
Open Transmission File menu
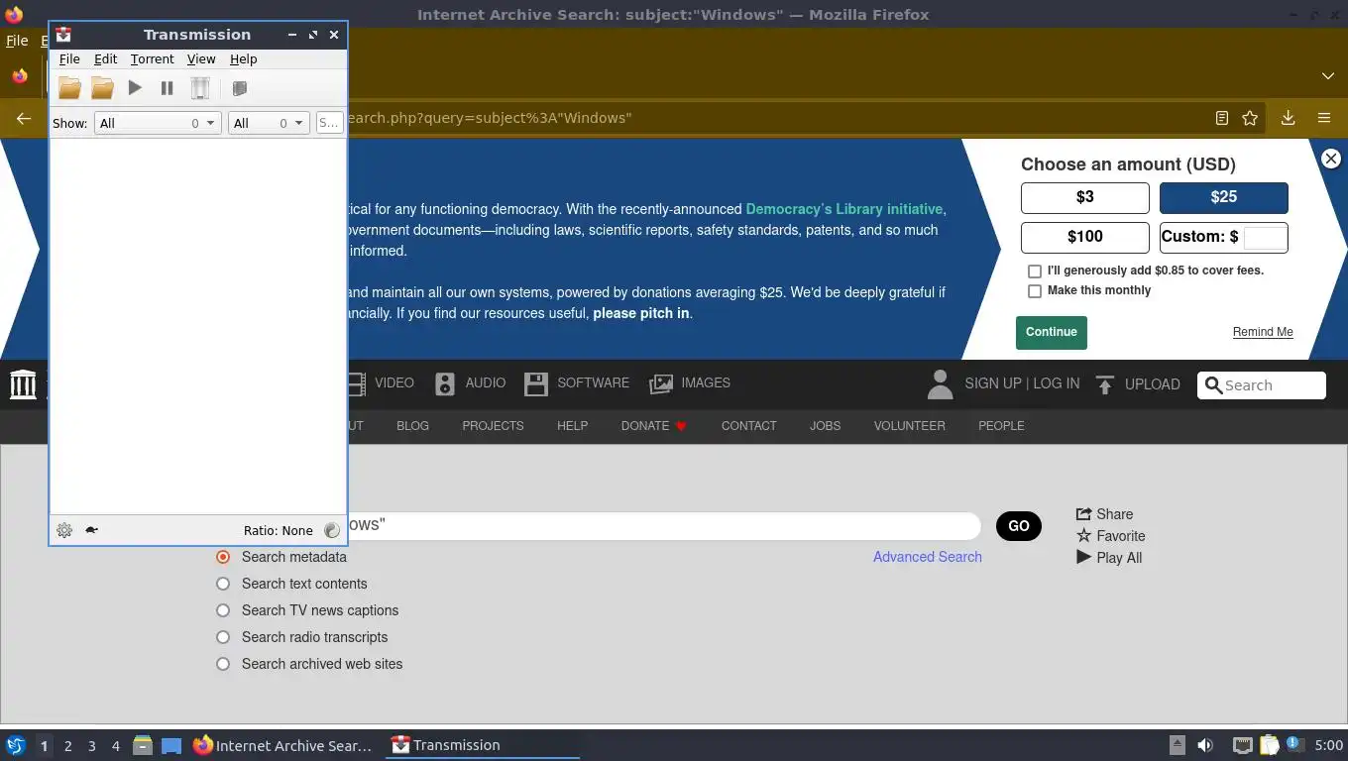(x=69, y=59)
